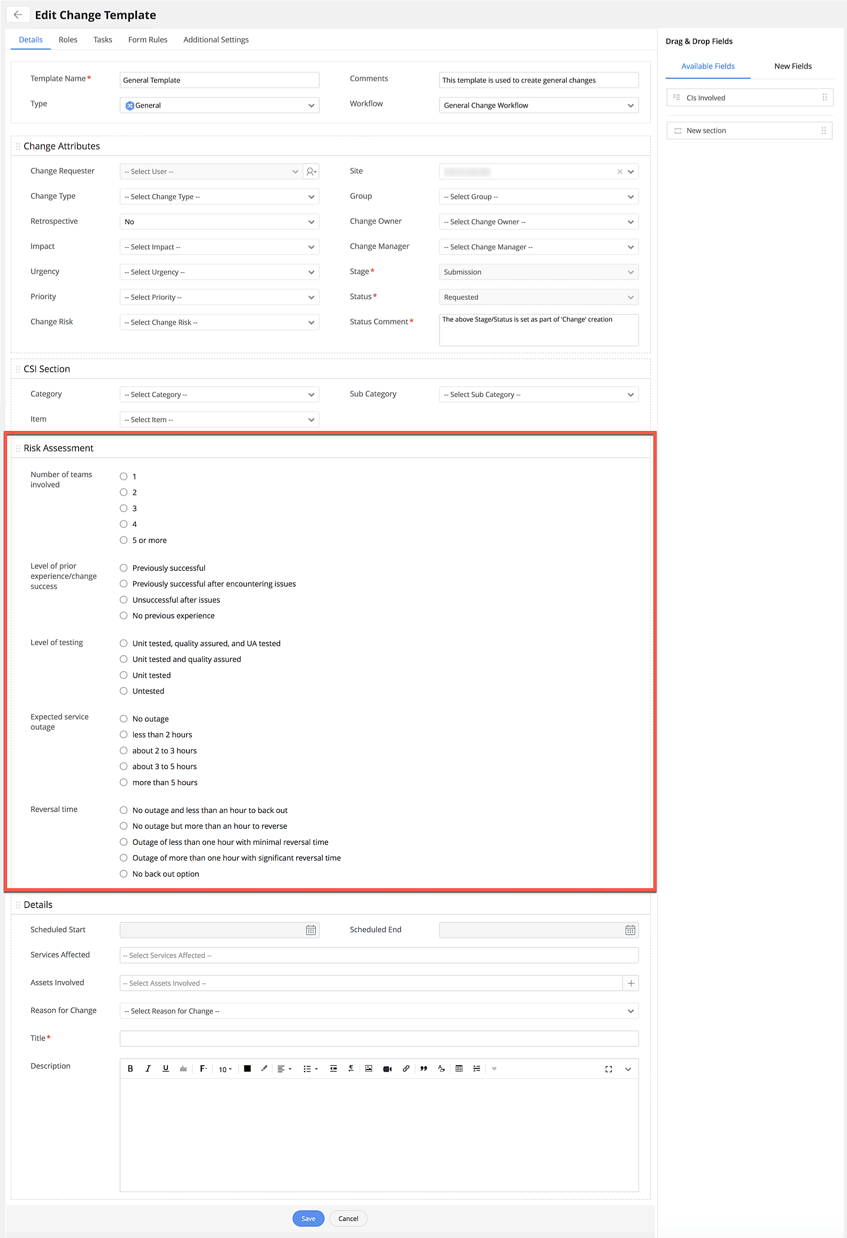This screenshot has height=1238, width=847.
Task: Choose 'Untested' level of testing
Action: (x=124, y=691)
